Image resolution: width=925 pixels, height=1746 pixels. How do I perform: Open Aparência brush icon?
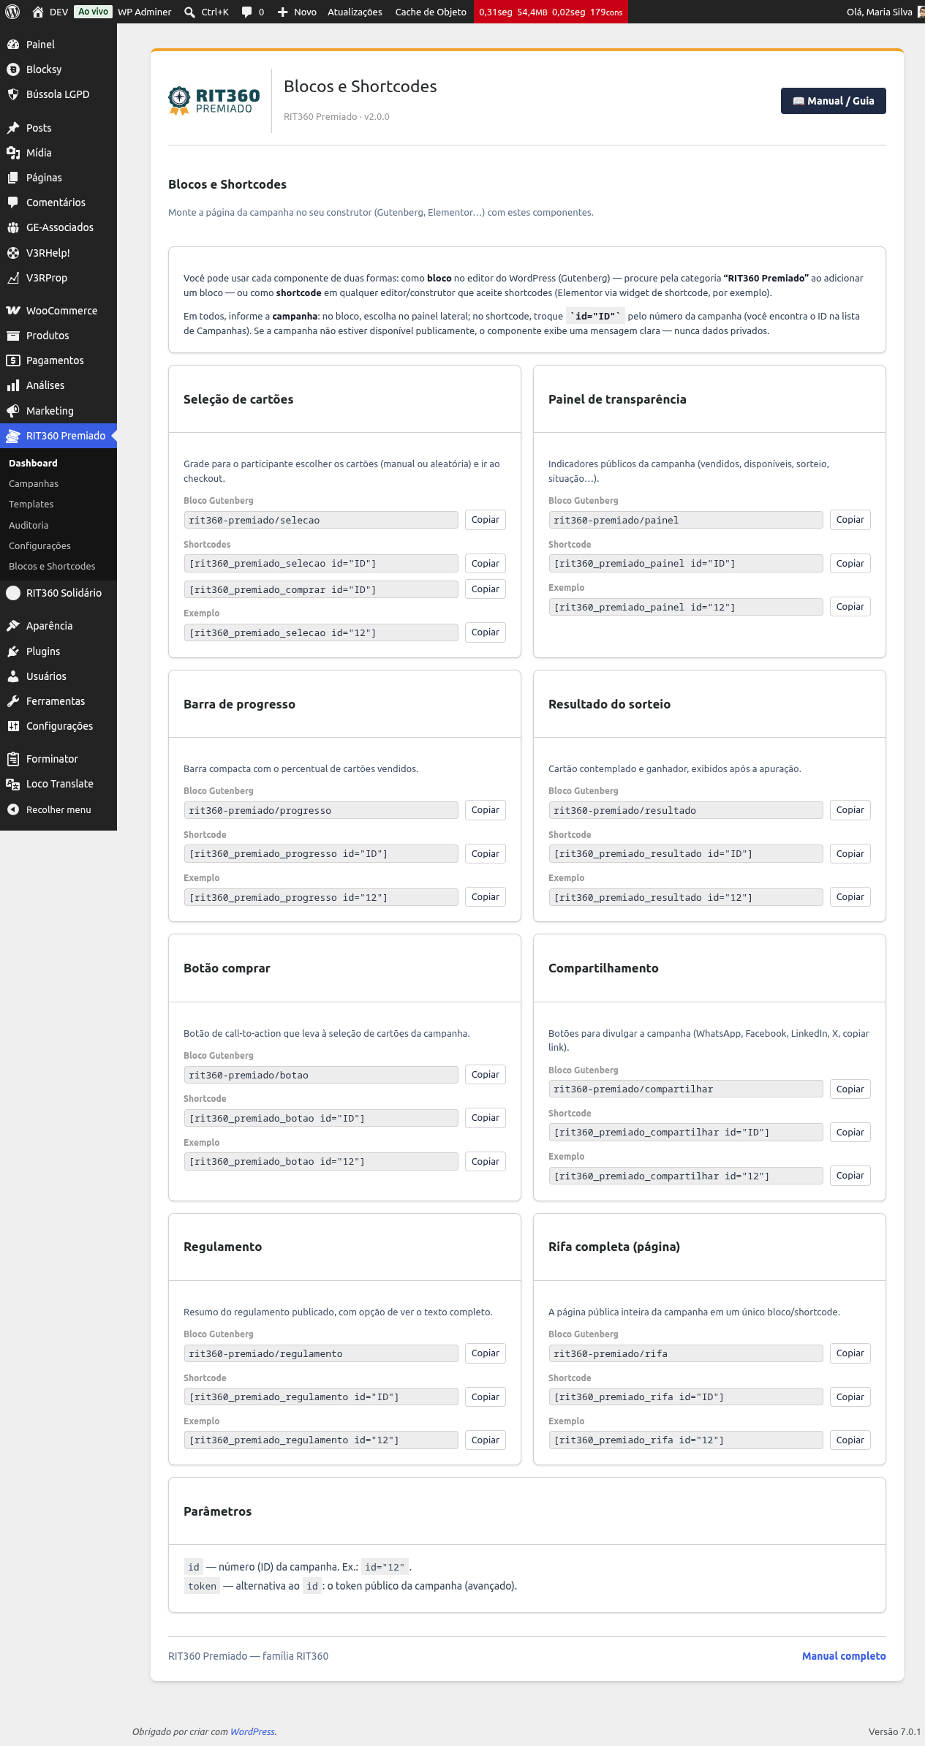click(13, 626)
